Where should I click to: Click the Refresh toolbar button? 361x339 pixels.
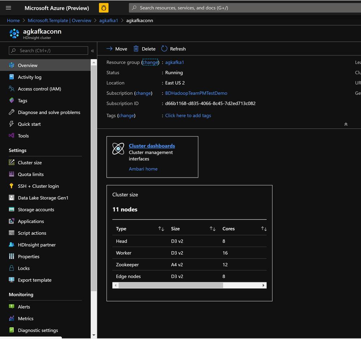pyautogui.click(x=173, y=49)
